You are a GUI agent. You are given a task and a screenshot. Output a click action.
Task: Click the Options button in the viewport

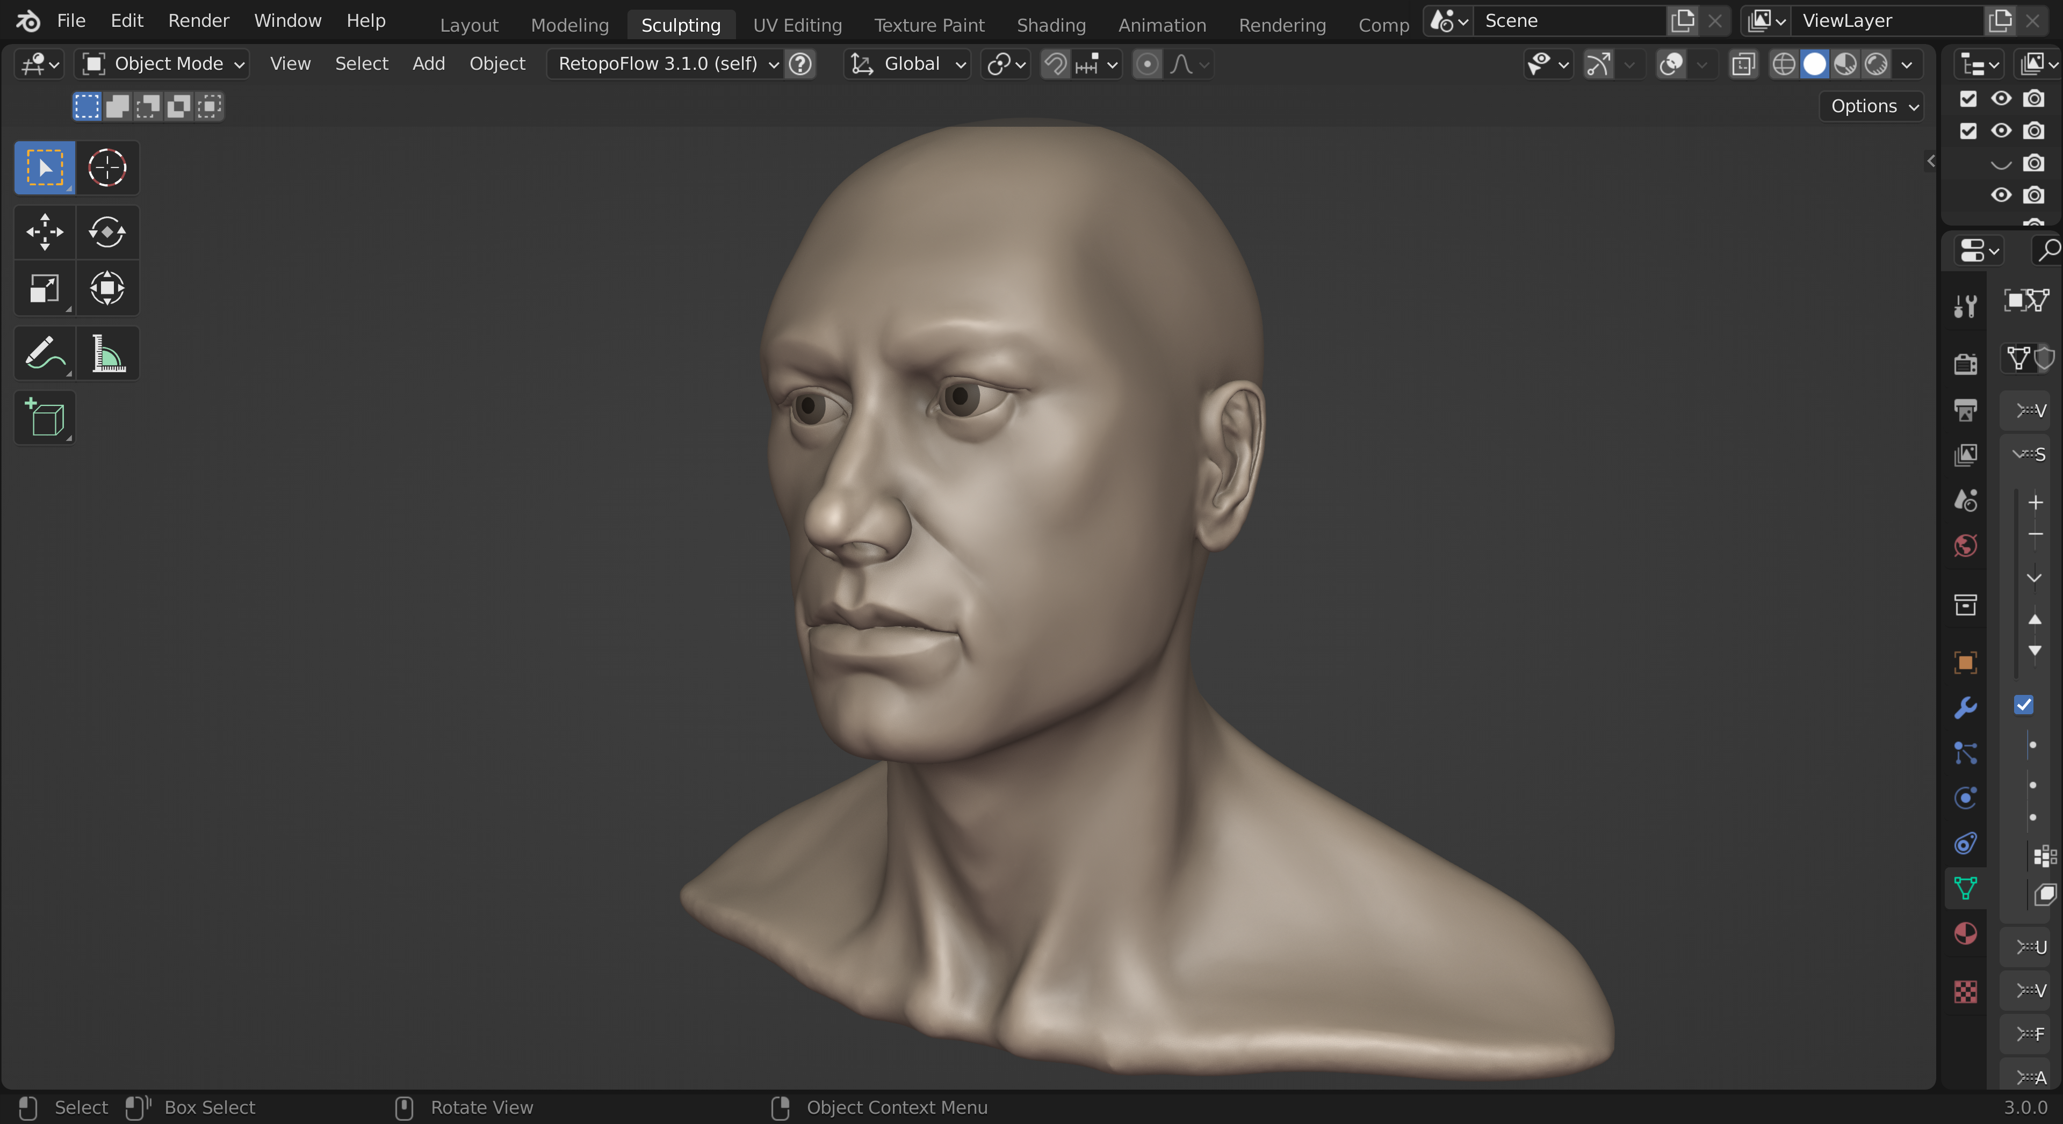click(1872, 106)
